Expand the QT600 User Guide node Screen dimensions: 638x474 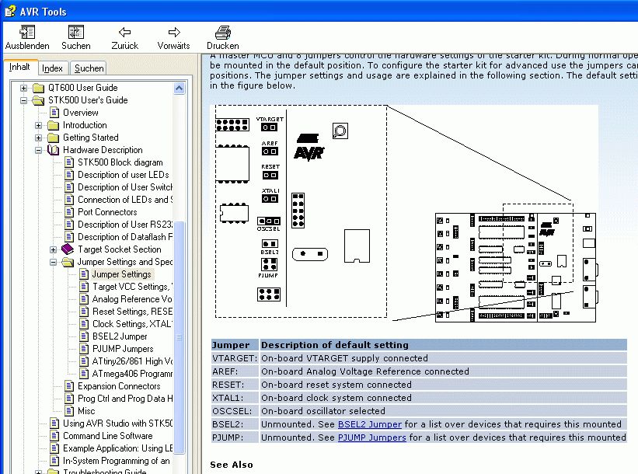(24, 88)
